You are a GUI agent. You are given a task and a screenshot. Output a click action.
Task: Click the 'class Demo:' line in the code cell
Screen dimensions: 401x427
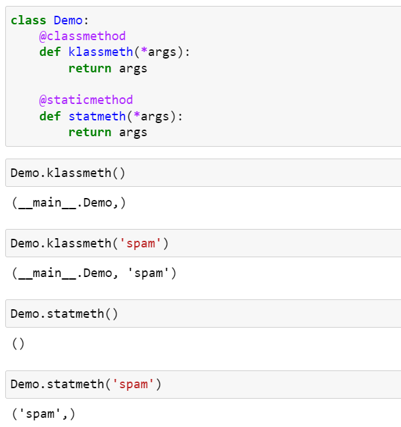point(50,20)
